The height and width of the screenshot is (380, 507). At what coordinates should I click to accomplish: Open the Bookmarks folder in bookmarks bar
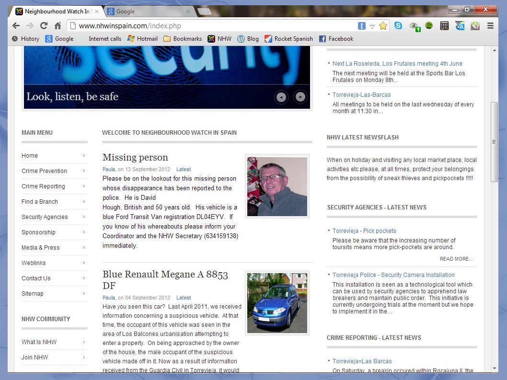183,39
